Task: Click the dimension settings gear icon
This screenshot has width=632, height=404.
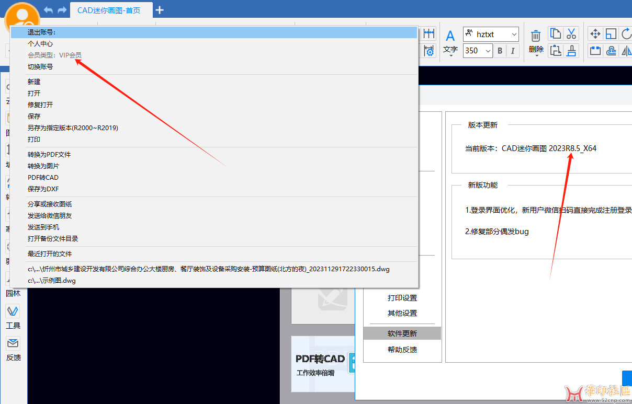Action: [x=429, y=51]
